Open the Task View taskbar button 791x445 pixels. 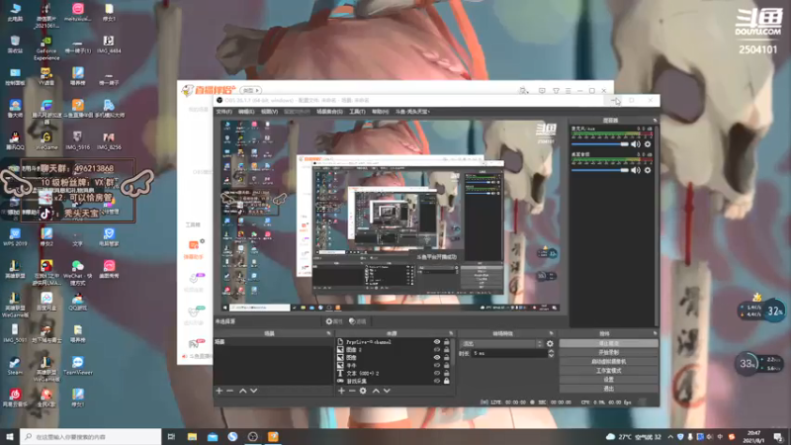tap(171, 436)
